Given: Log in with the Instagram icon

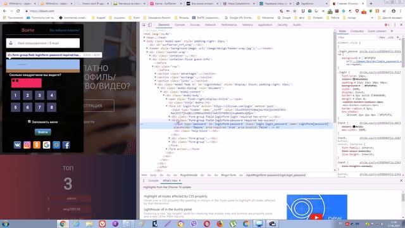Looking at the screenshot, I should (27, 145).
